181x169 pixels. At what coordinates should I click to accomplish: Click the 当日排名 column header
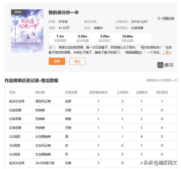coord(162,92)
